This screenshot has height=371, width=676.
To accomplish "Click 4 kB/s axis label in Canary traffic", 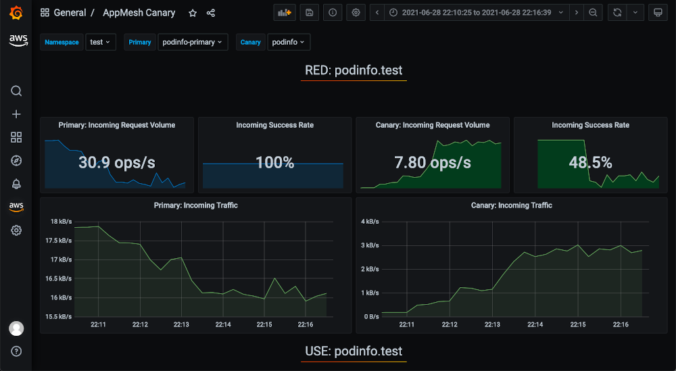I will tap(370, 222).
